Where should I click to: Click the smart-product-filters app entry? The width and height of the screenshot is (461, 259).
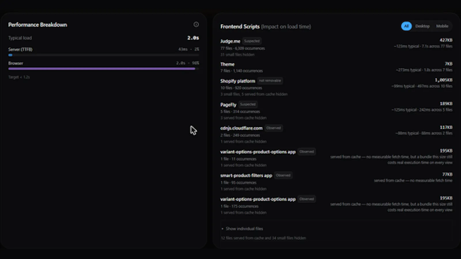pos(246,175)
